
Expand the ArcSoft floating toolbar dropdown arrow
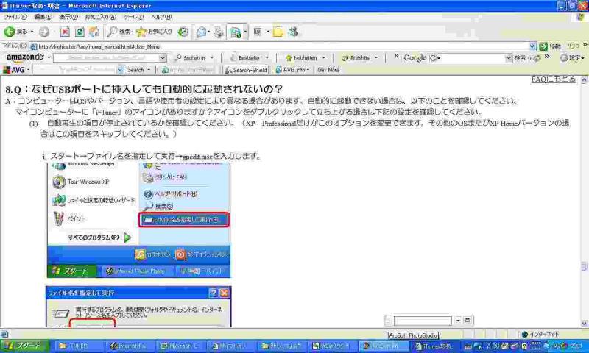pos(458,321)
